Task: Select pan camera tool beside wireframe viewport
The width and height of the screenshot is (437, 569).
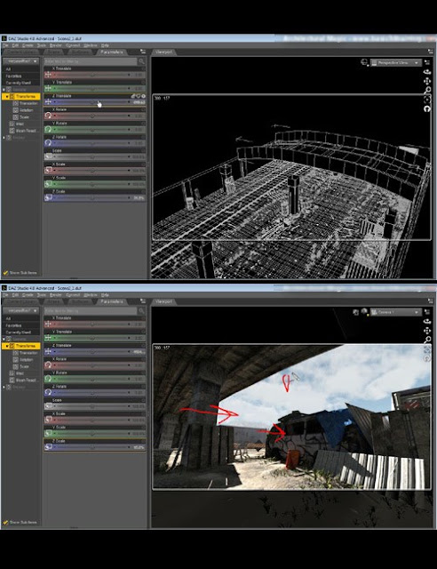Action: tap(427, 81)
